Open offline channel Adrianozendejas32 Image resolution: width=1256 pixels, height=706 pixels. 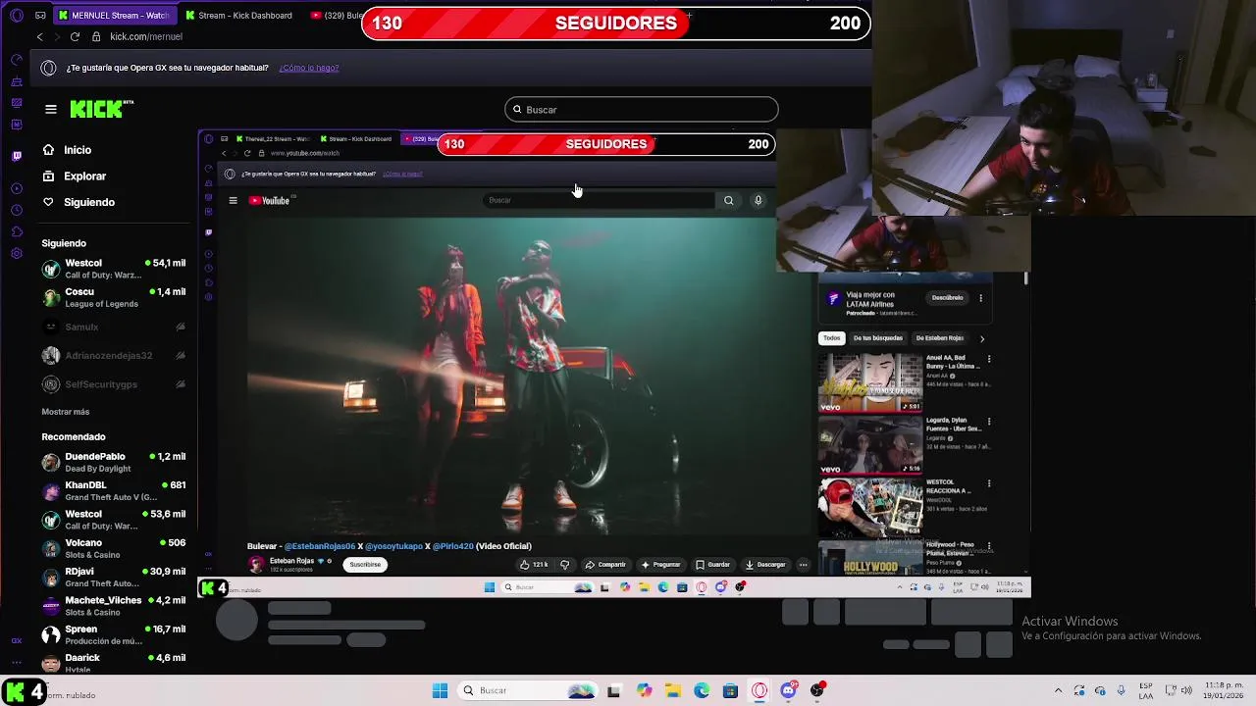[x=114, y=355]
